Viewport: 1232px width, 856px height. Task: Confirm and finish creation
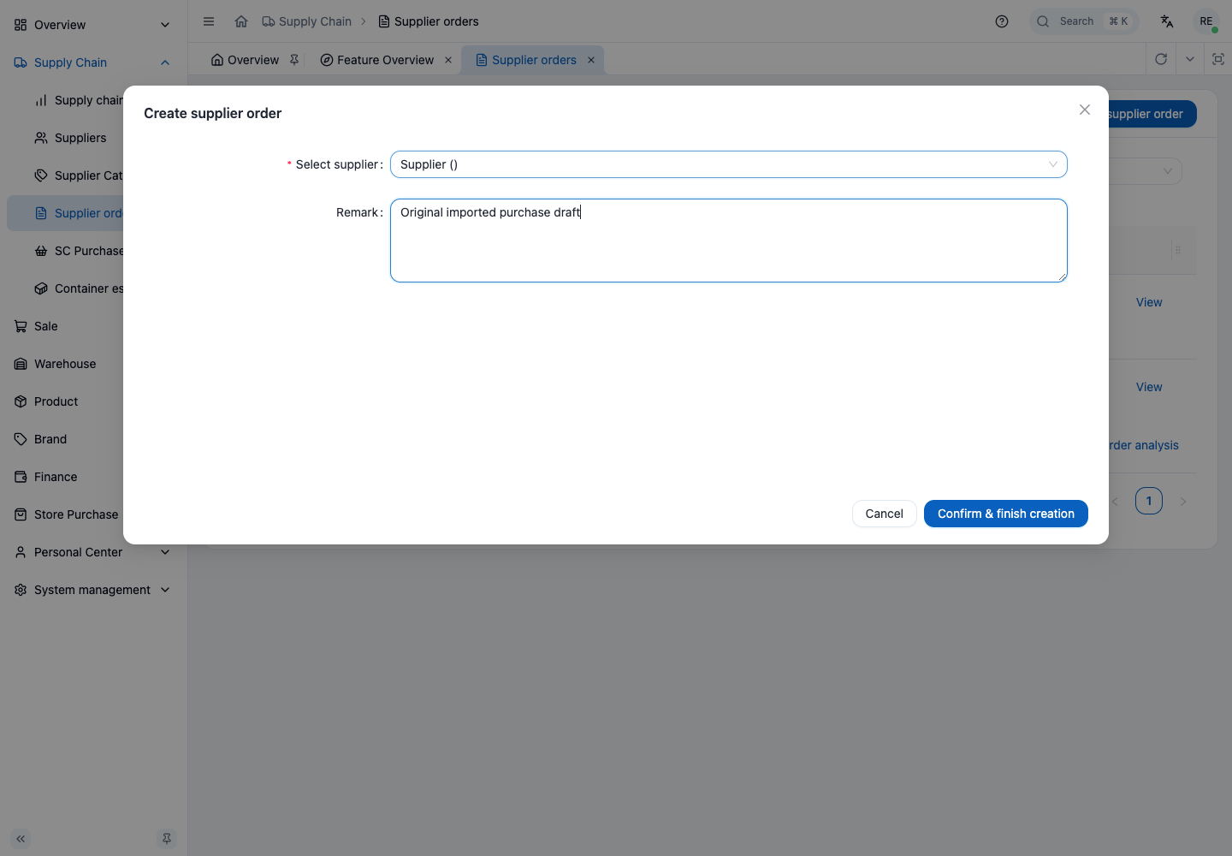(x=1006, y=514)
